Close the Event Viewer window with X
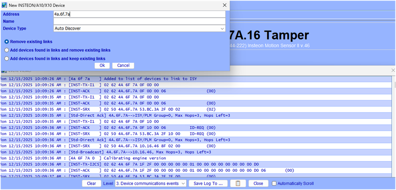Viewport: 396px width, 190px height. coord(393,70)
